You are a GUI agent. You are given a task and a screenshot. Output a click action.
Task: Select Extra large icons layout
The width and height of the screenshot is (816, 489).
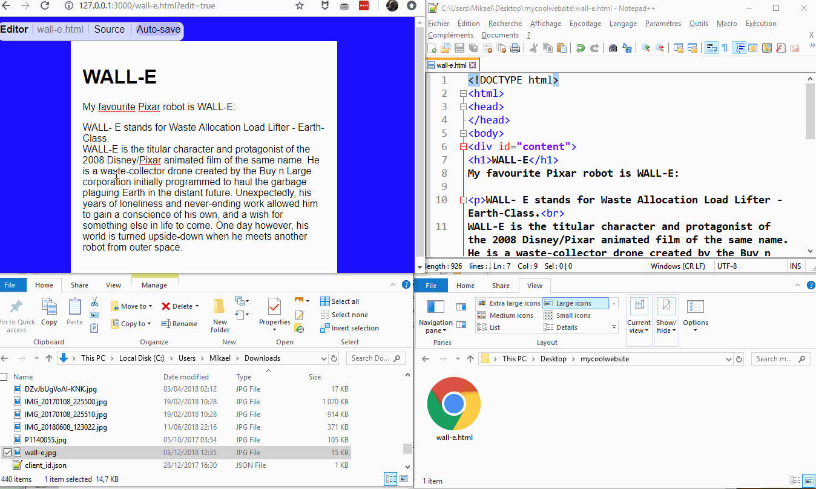coord(508,303)
